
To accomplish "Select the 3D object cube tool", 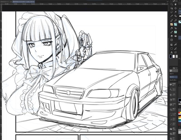I will [176, 16].
